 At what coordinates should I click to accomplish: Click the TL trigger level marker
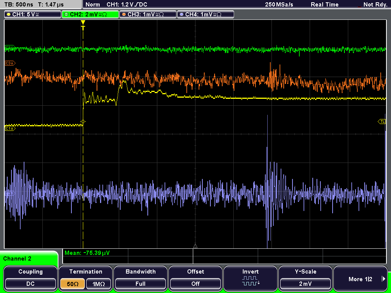pyautogui.click(x=382, y=122)
